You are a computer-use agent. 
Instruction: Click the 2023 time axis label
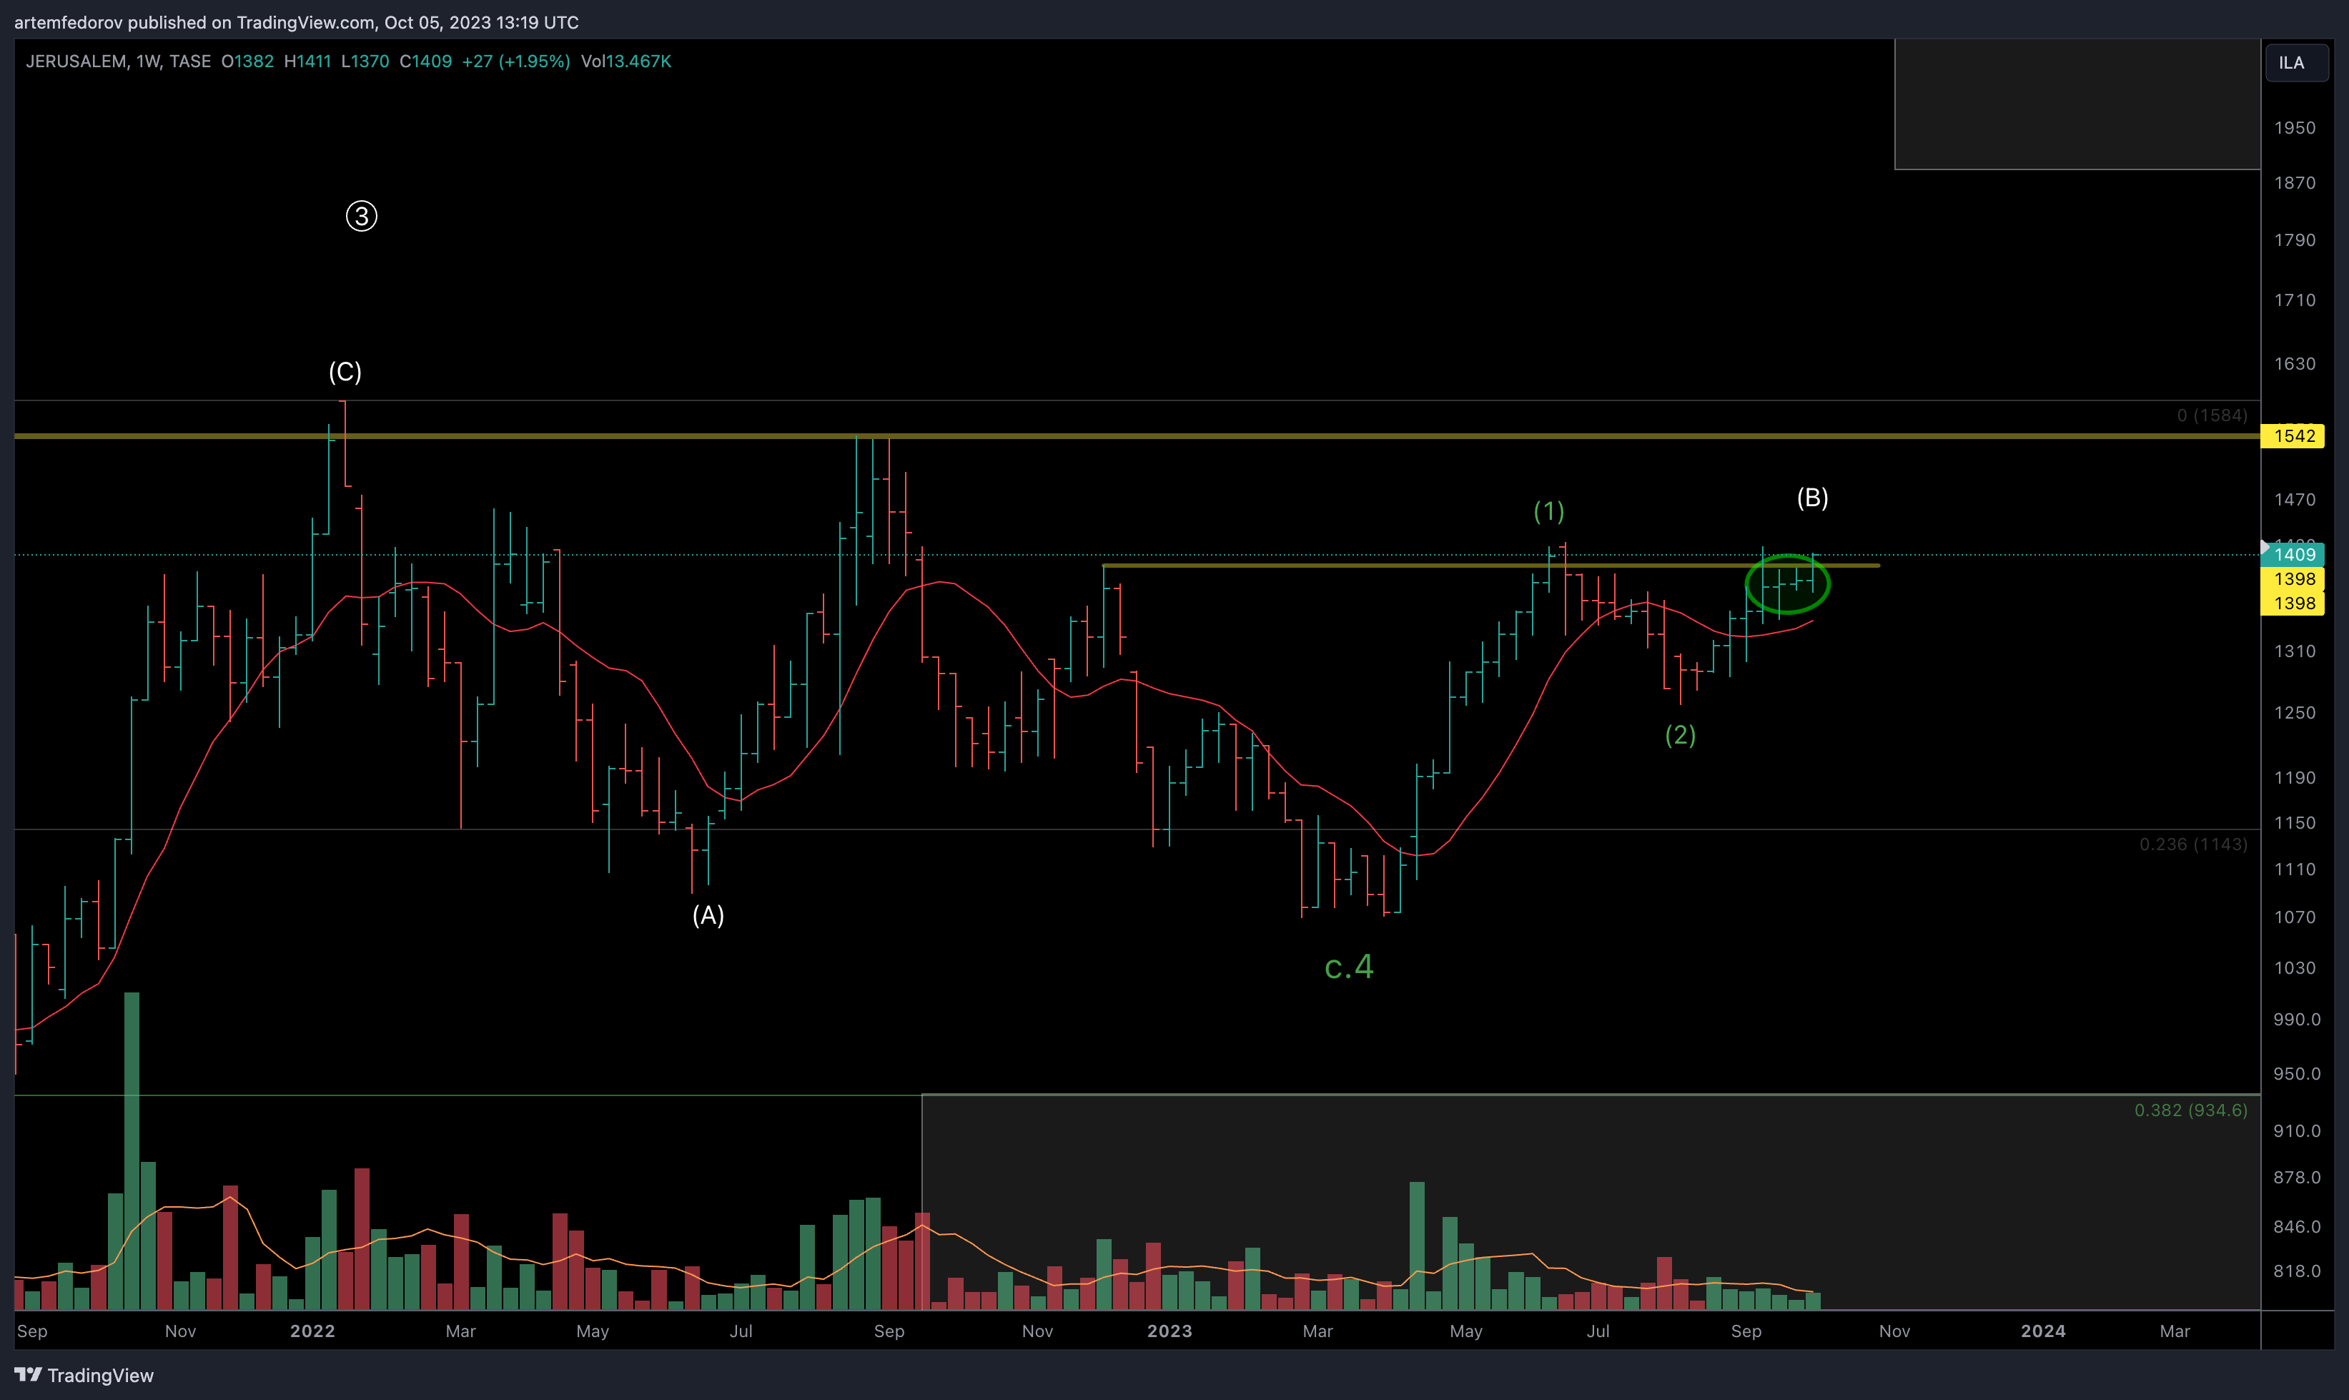click(1169, 1331)
